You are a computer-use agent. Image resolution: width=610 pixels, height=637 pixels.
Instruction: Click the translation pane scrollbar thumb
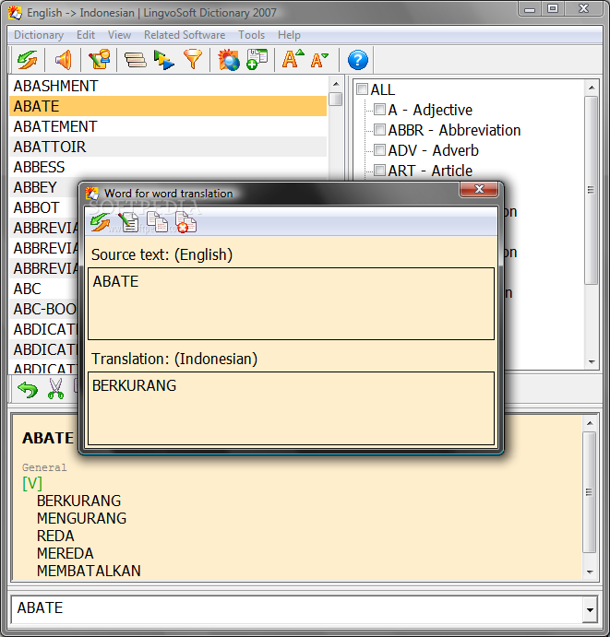click(589, 492)
